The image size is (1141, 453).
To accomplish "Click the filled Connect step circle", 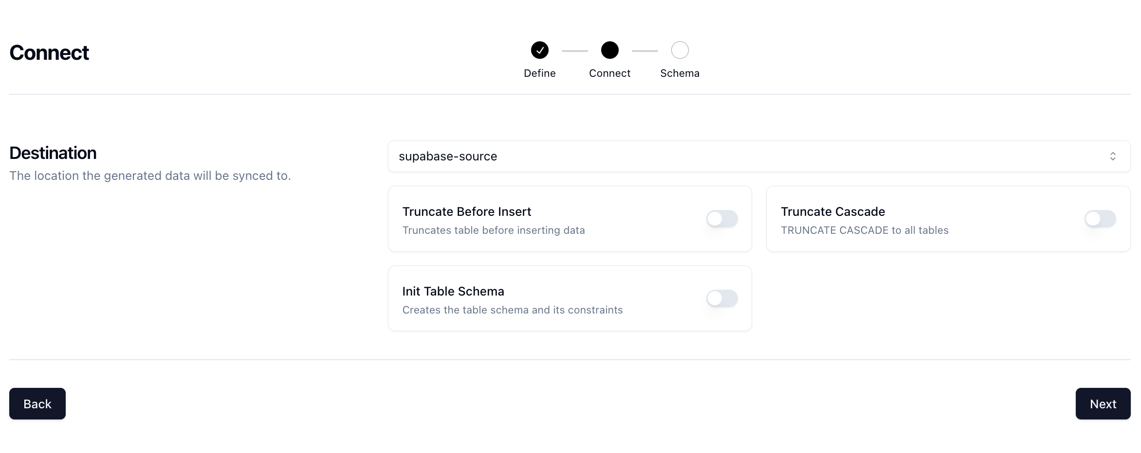I will (x=609, y=50).
